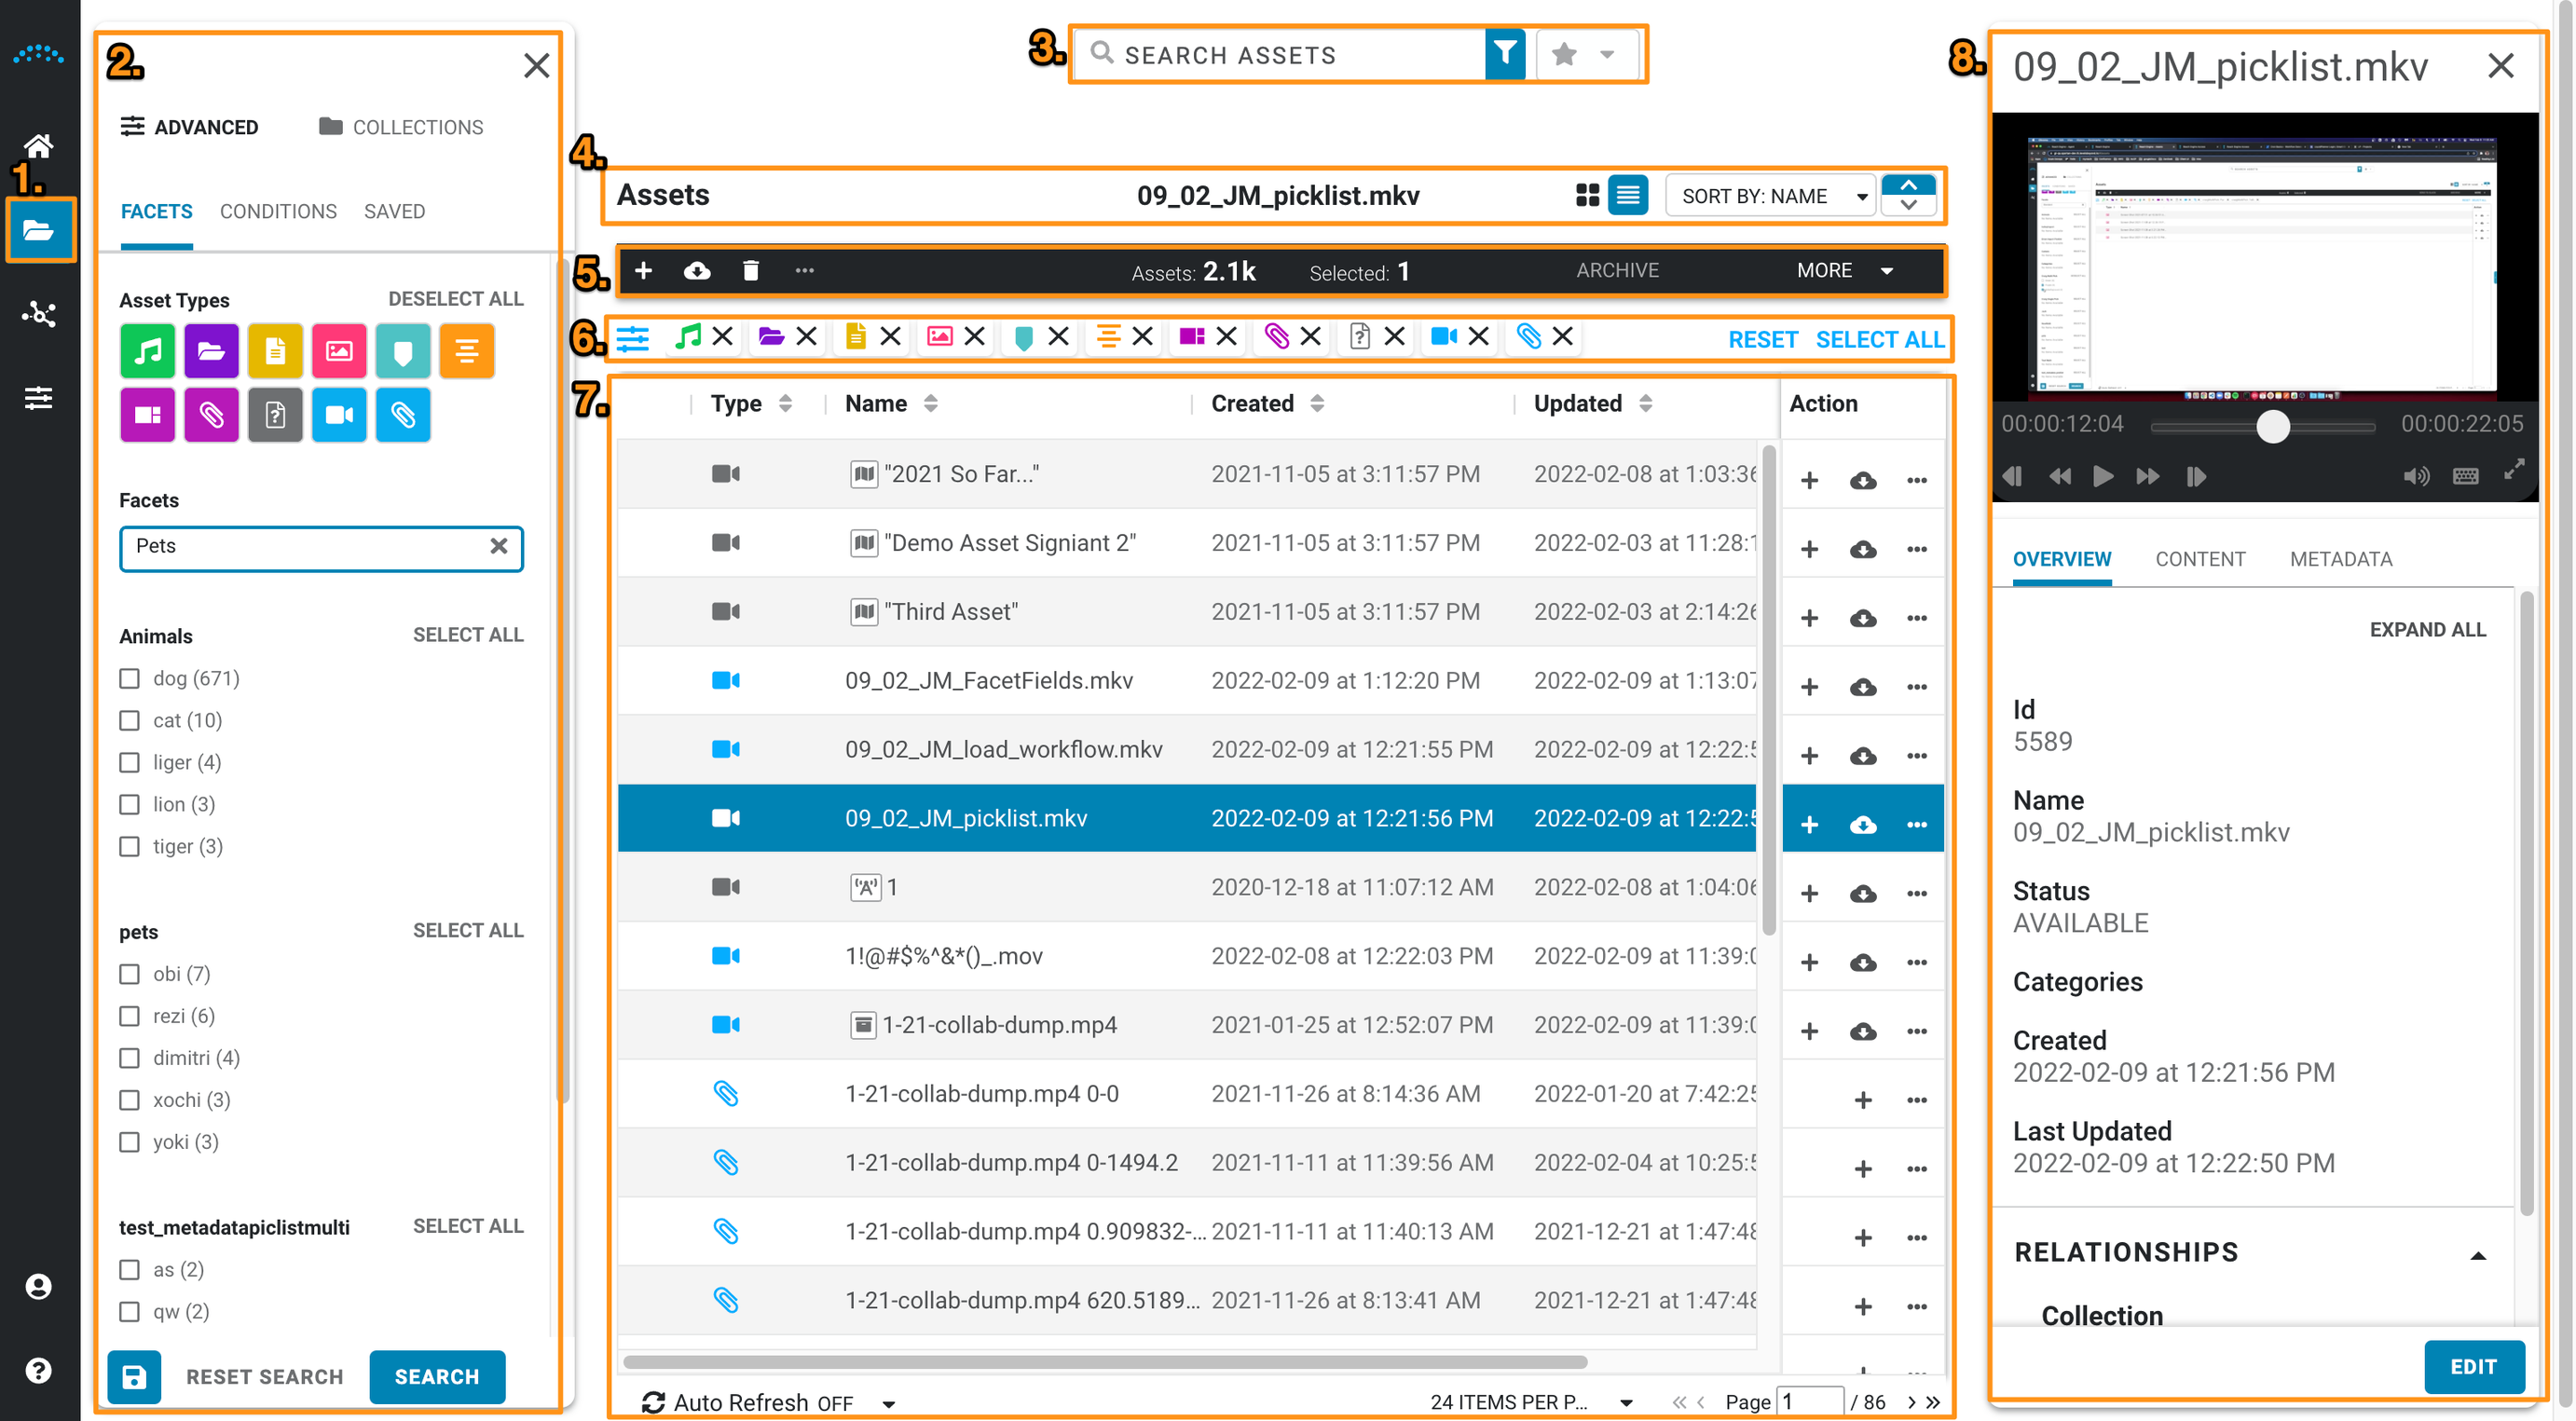Click the video playback position slider
This screenshot has height=1421, width=2576.
click(x=2272, y=426)
